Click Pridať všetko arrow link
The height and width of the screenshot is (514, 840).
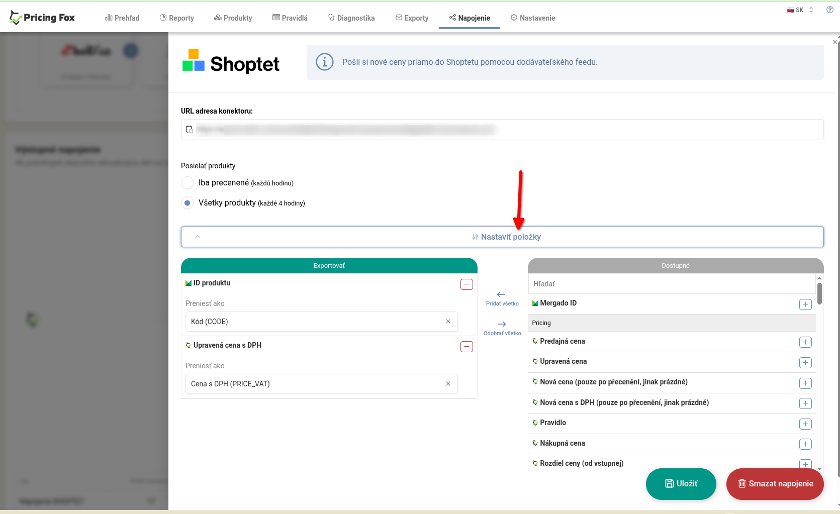[x=502, y=298]
